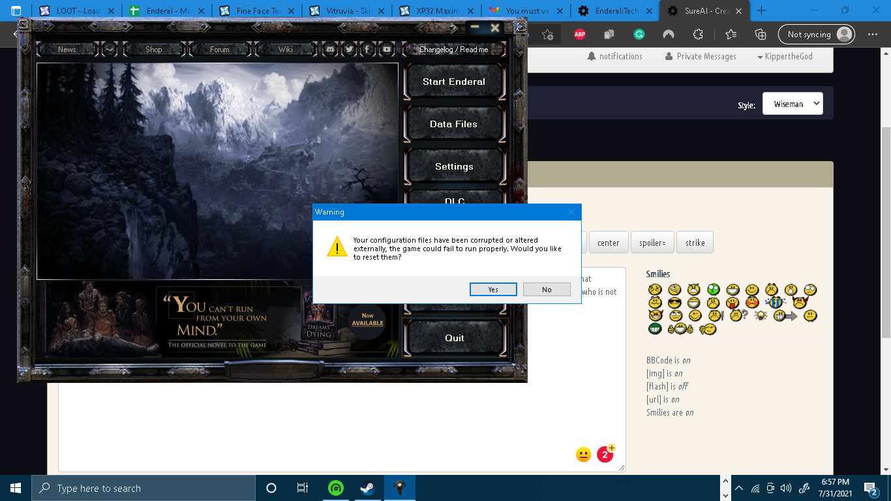Click Yes to reset configuration files
Image resolution: width=891 pixels, height=501 pixels.
point(493,290)
